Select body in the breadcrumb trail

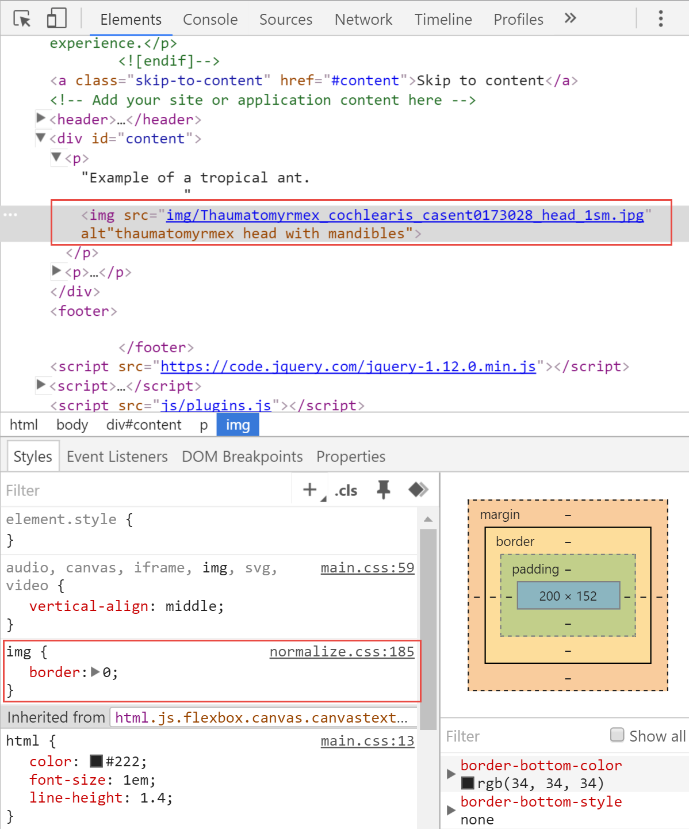point(72,425)
